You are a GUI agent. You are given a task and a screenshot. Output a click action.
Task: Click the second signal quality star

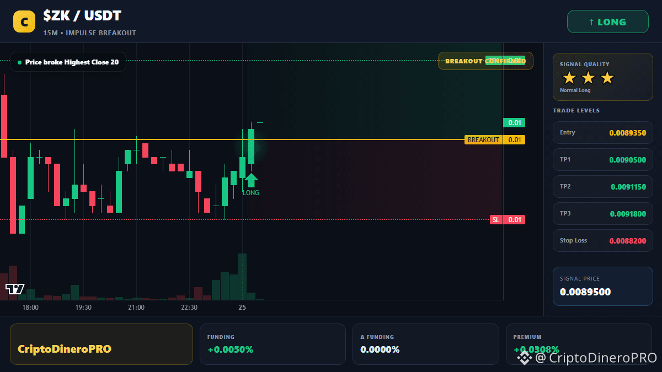(588, 78)
